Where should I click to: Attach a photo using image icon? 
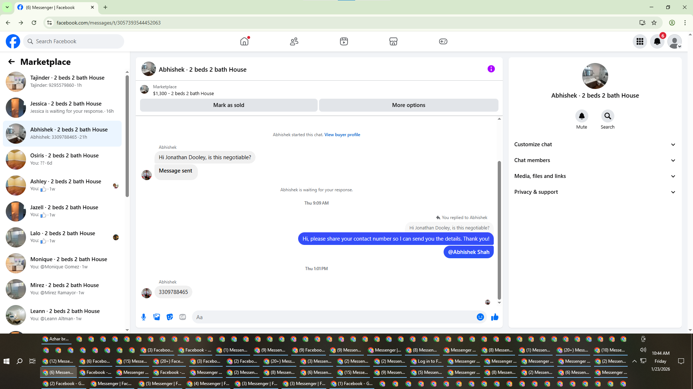point(157,317)
